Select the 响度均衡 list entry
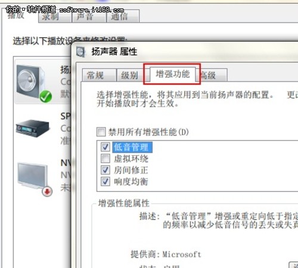Image resolution: width=298 pixels, height=268 pixels. (x=131, y=181)
